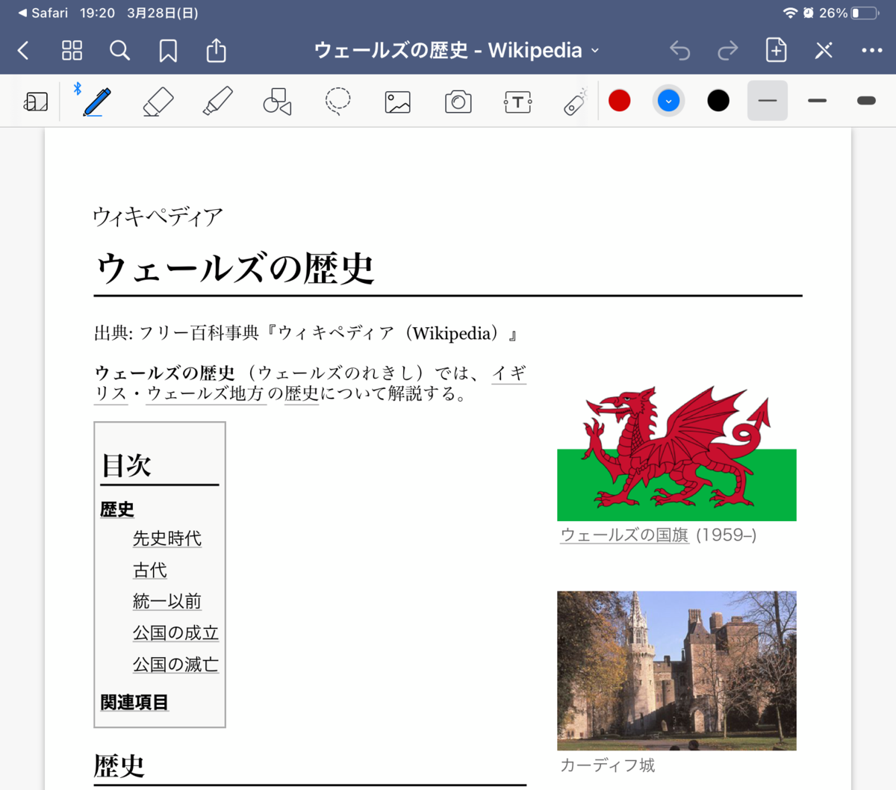Jump to 古代 section
Viewport: 896px width, 790px height.
coord(149,570)
